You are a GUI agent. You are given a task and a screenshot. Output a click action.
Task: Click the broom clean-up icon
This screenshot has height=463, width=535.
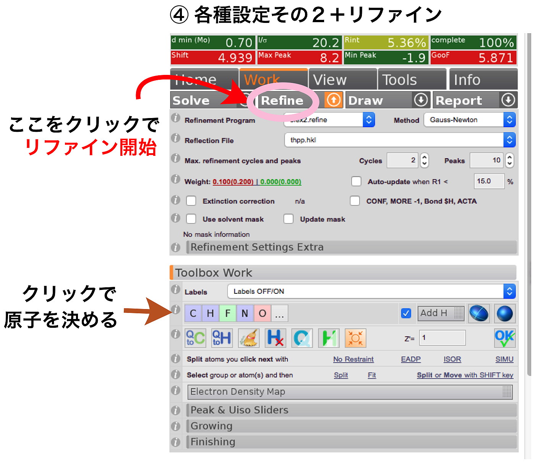pyautogui.click(x=248, y=338)
